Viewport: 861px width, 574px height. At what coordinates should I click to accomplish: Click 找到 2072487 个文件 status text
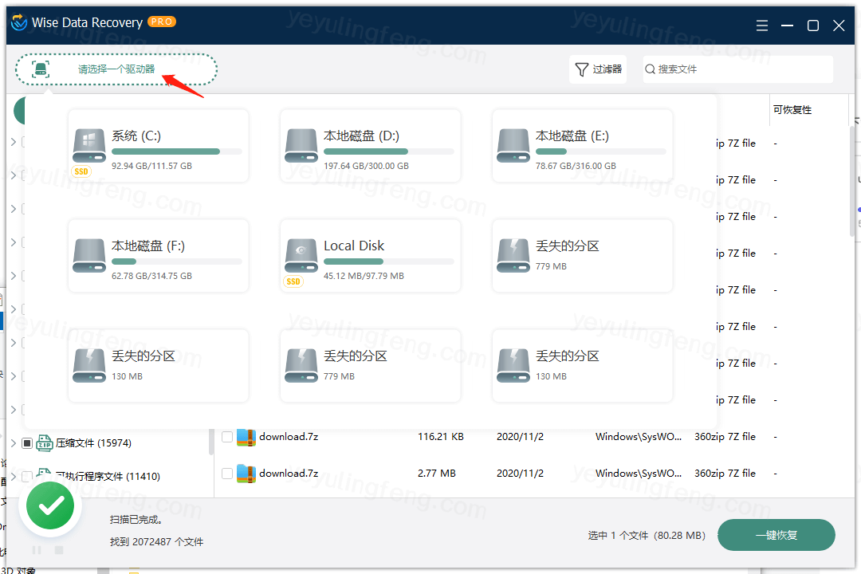156,541
